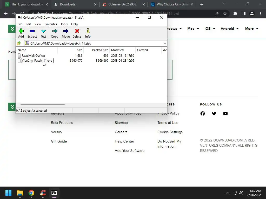The image size is (266, 199).
Task: Switch to the Why Choose Us tab
Action: pos(172,4)
